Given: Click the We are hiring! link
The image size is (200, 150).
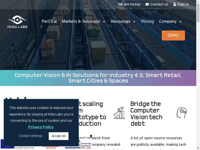Looking at the screenshot, I should click(x=129, y=4).
